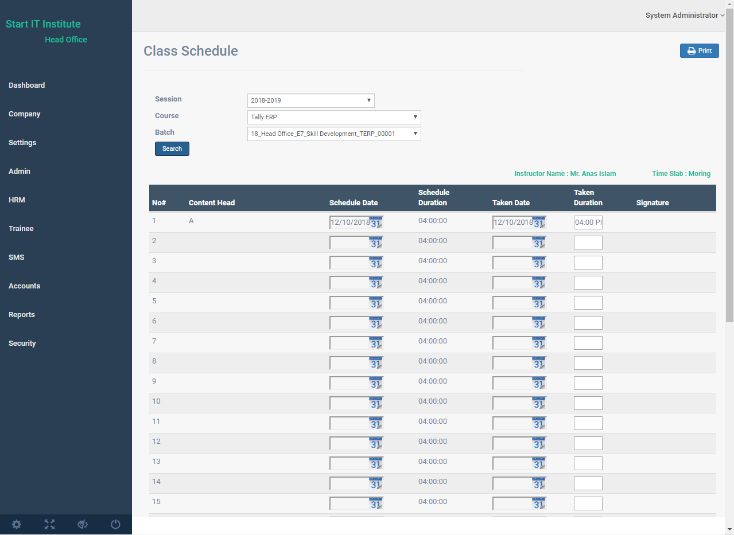Click the Taken Duration field in row 3
Viewport: 734px width, 535px height.
[x=588, y=263]
